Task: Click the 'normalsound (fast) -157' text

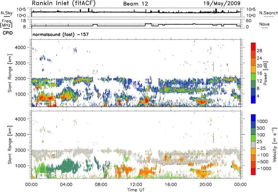Action: click(x=60, y=34)
